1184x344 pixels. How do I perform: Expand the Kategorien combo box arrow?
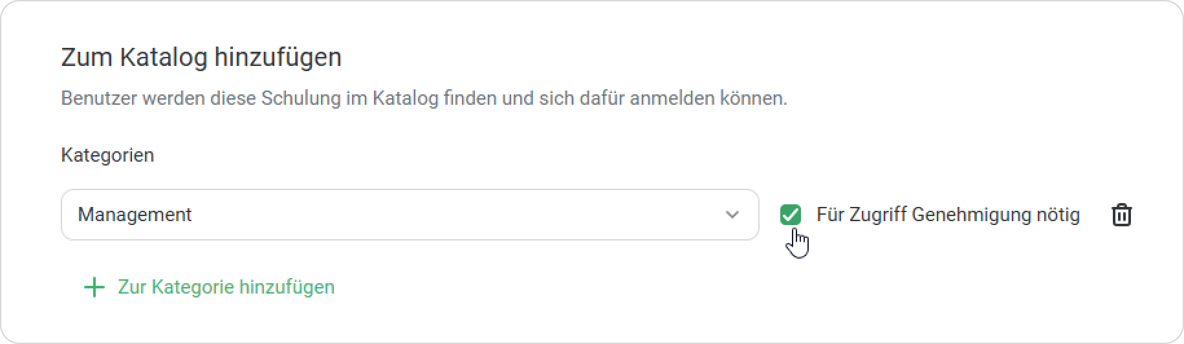(x=732, y=215)
